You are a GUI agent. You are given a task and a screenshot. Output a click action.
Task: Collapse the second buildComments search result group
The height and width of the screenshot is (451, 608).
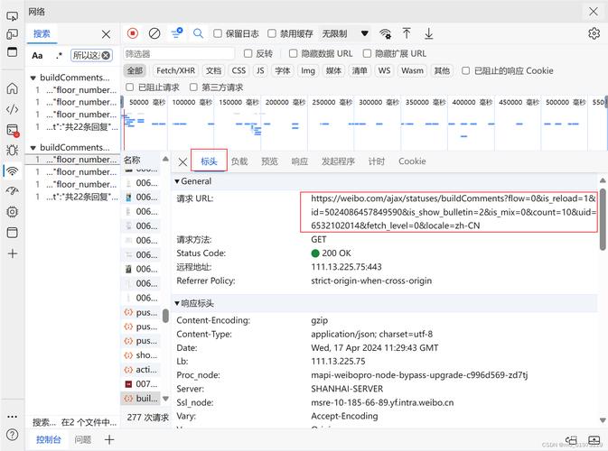pyautogui.click(x=33, y=148)
